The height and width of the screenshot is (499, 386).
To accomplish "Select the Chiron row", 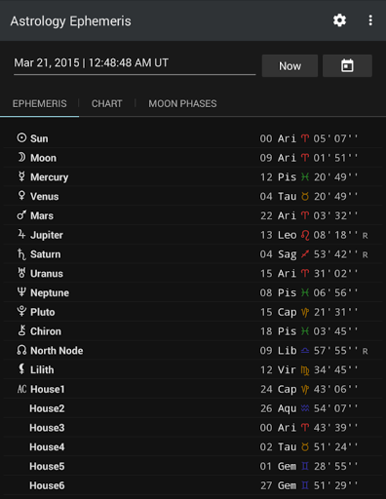I will (193, 331).
